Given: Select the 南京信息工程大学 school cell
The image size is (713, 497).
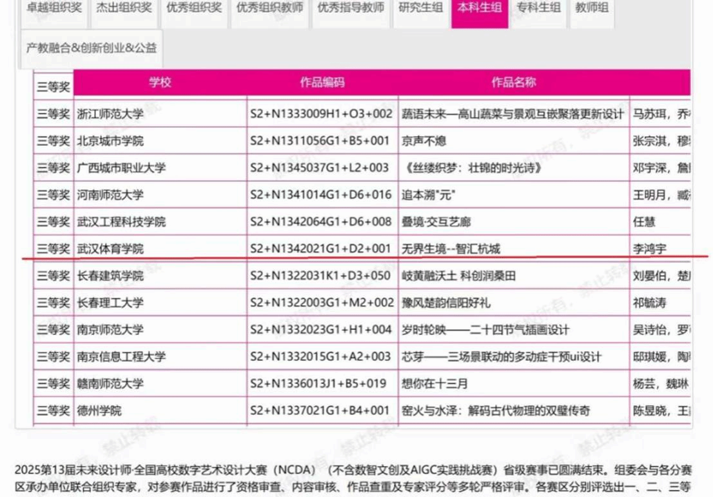Looking at the screenshot, I should coord(121,356).
